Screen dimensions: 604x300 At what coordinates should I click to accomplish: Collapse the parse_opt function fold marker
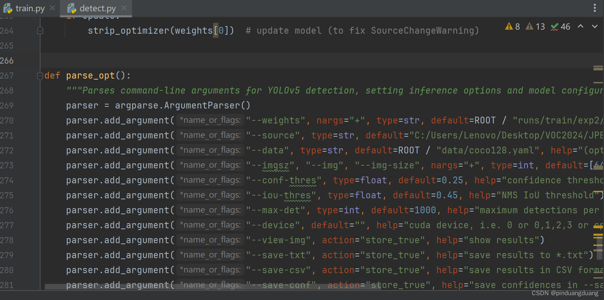(40, 76)
